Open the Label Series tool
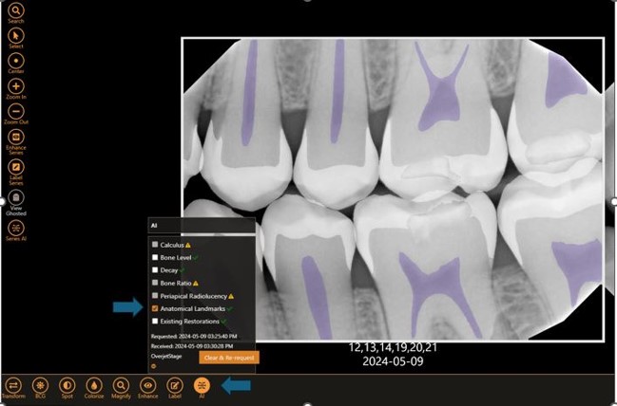Screen dimensions: 617x406 point(16,167)
